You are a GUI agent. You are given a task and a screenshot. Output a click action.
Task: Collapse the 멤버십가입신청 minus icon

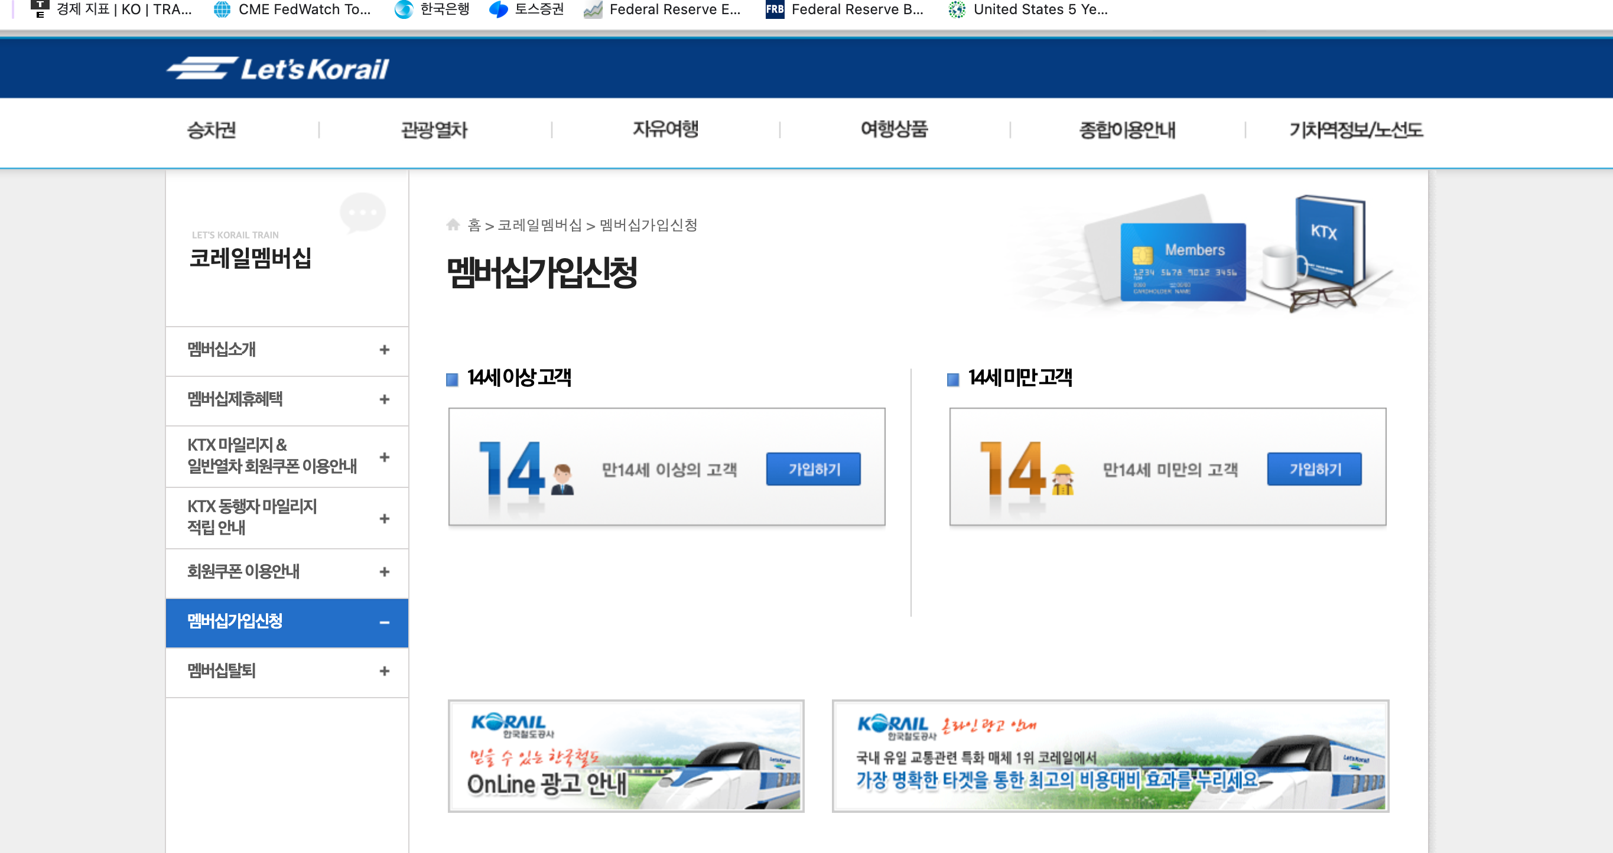click(x=385, y=623)
